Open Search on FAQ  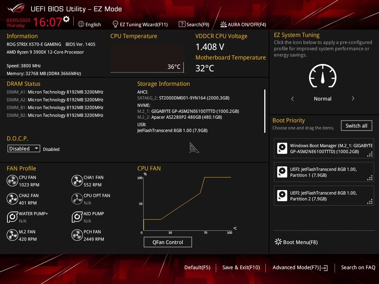coord(358,267)
